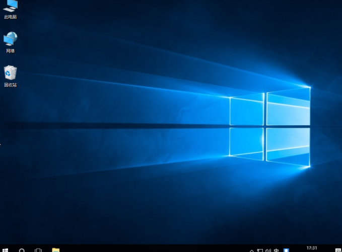Open the Action Center notifications

pos(338,250)
